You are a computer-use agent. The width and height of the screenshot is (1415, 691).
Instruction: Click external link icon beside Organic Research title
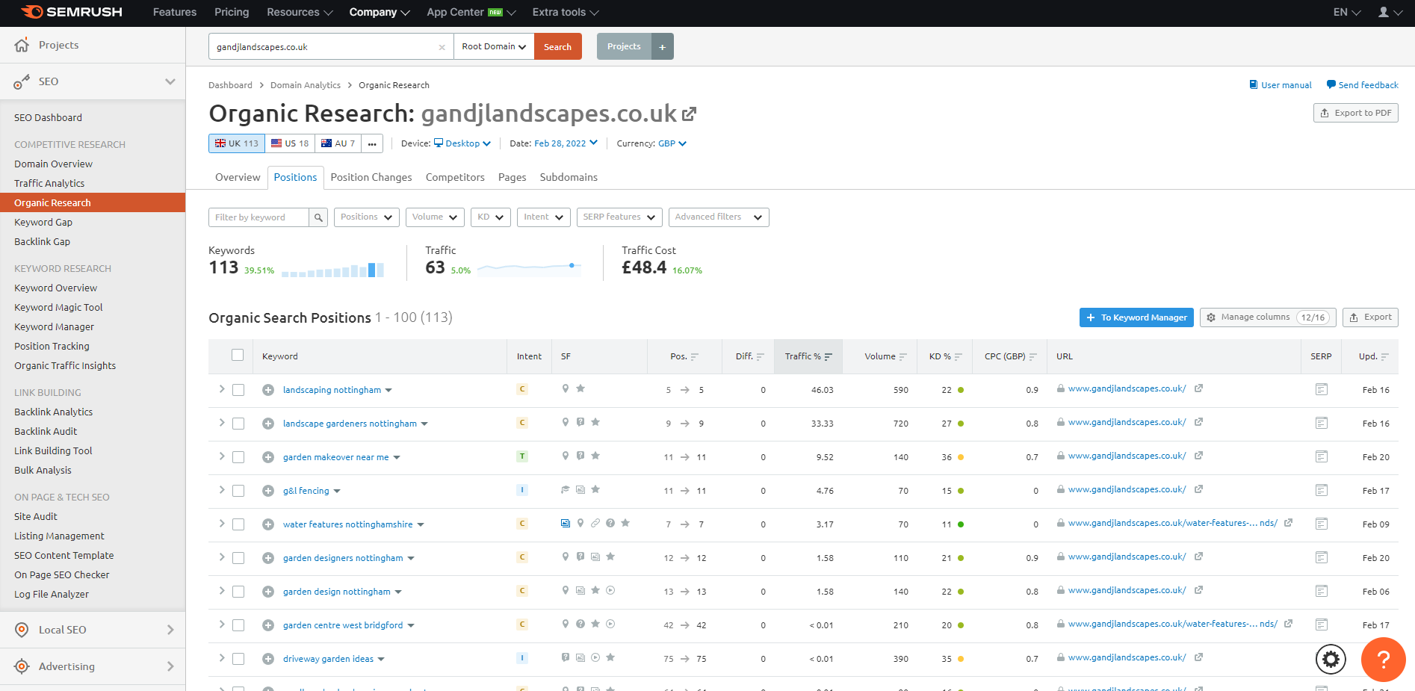[x=689, y=114]
